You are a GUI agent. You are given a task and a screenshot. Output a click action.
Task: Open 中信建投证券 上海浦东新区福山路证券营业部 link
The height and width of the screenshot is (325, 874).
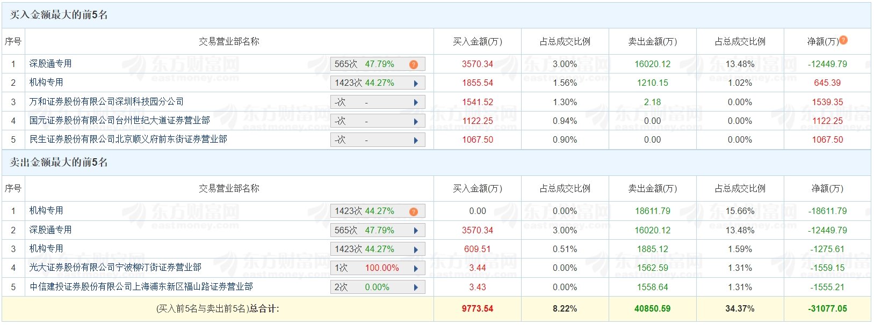point(141,286)
